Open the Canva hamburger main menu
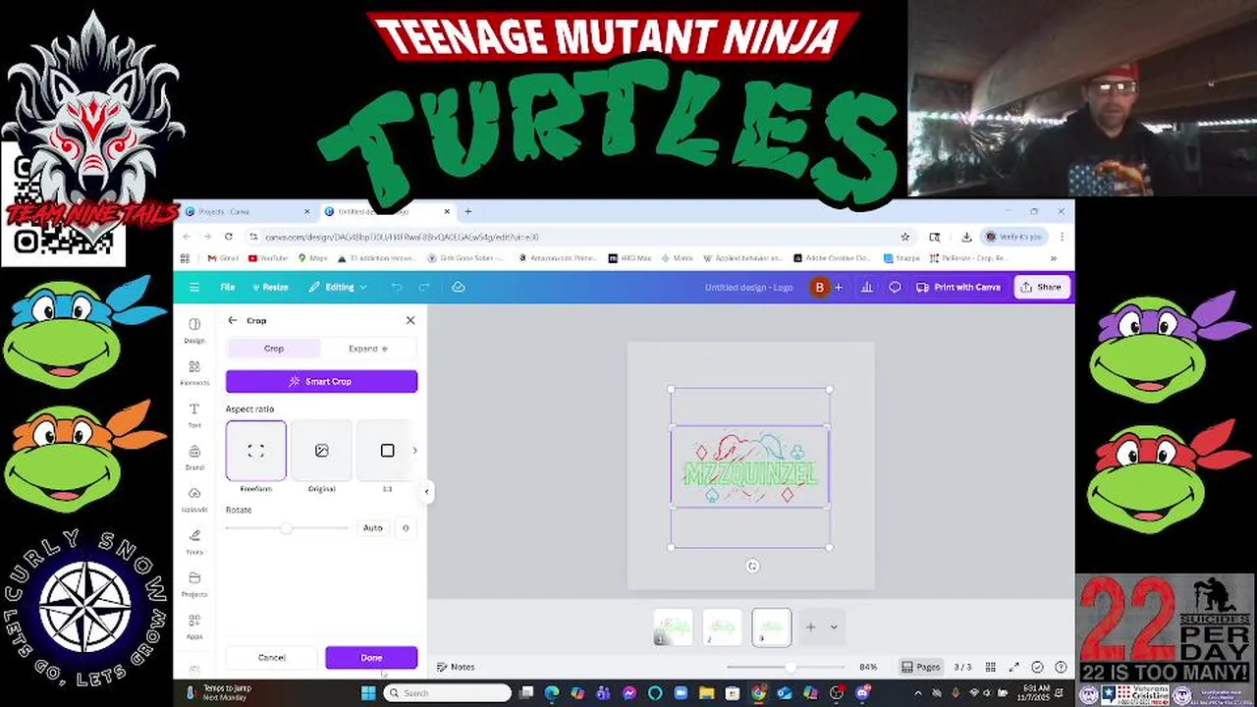Image resolution: width=1257 pixels, height=707 pixels. click(x=194, y=287)
